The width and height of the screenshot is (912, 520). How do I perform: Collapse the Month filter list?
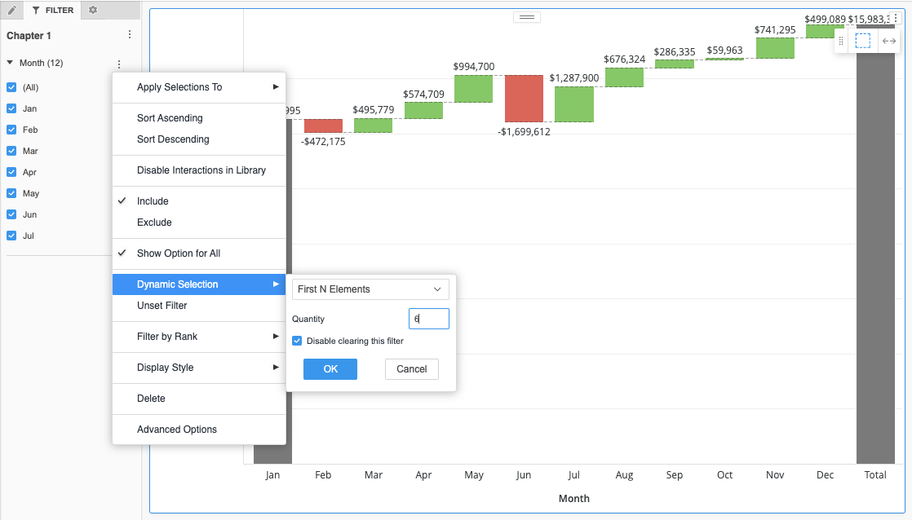[10, 63]
